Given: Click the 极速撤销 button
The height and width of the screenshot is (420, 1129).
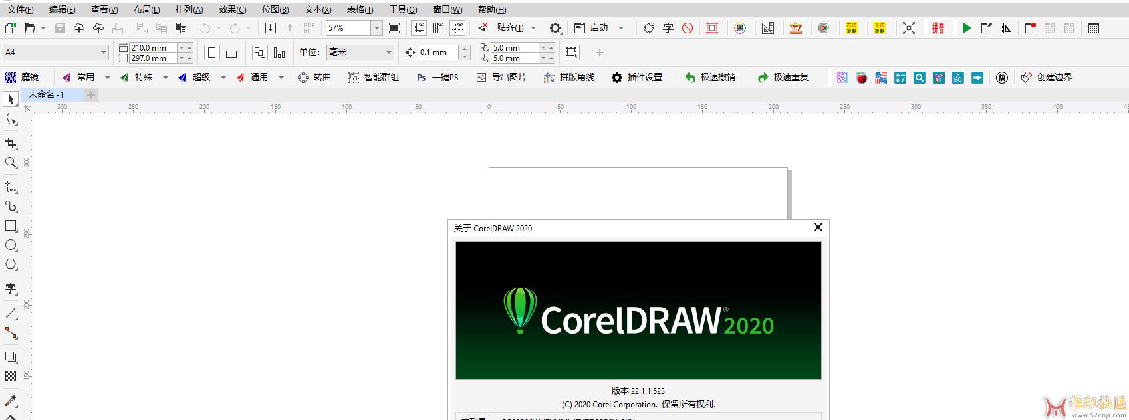Looking at the screenshot, I should tap(710, 78).
